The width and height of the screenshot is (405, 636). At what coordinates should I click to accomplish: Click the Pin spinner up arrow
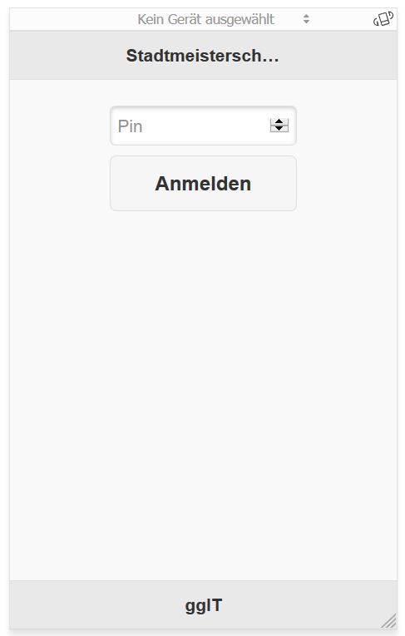[279, 121]
